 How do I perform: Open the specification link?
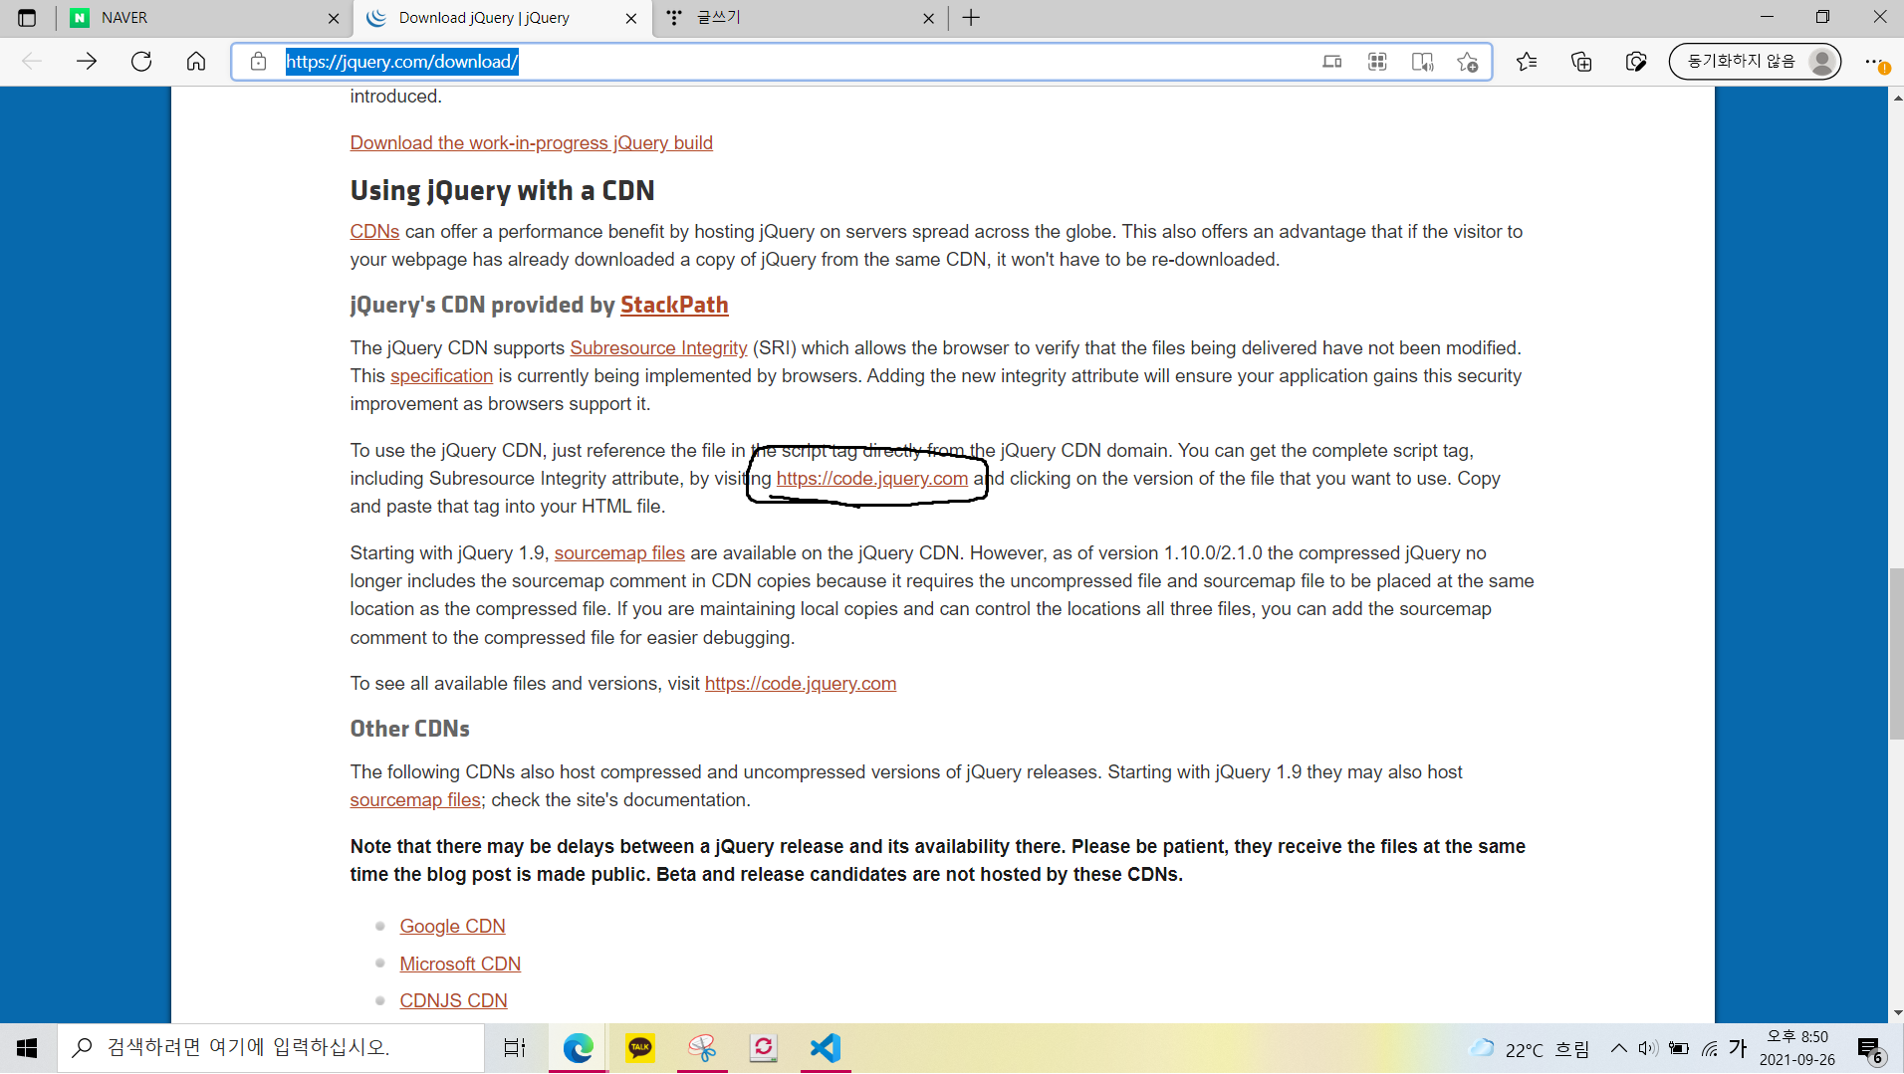coord(441,375)
